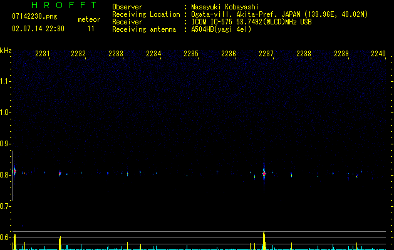
Task: Click the kHz axis unit label
Action: (6, 51)
